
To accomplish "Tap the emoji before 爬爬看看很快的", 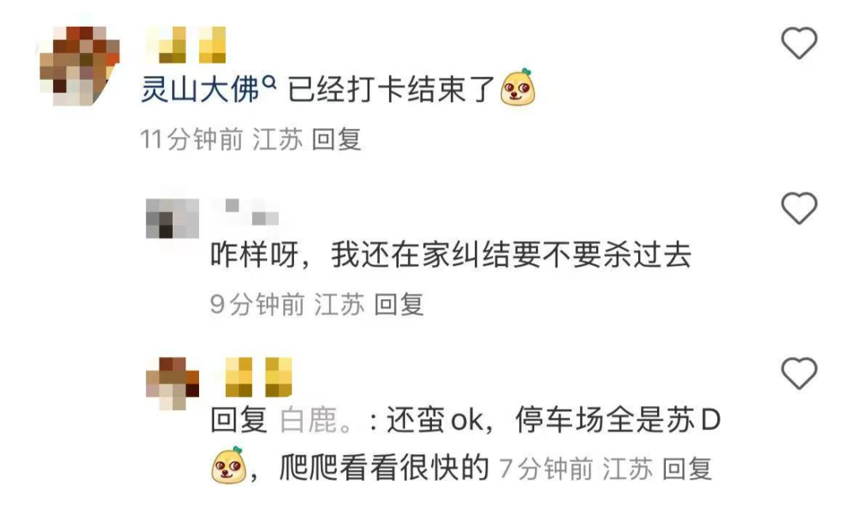I will tap(229, 465).
